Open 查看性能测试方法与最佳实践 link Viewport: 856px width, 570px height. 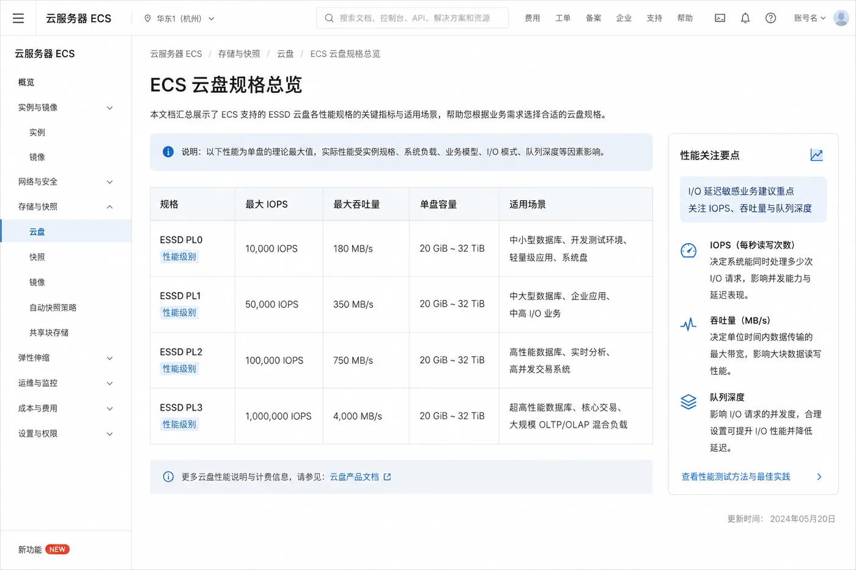click(736, 477)
